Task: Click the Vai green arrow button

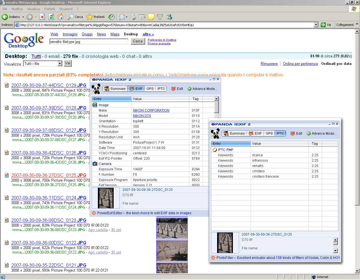Action: click(326, 25)
